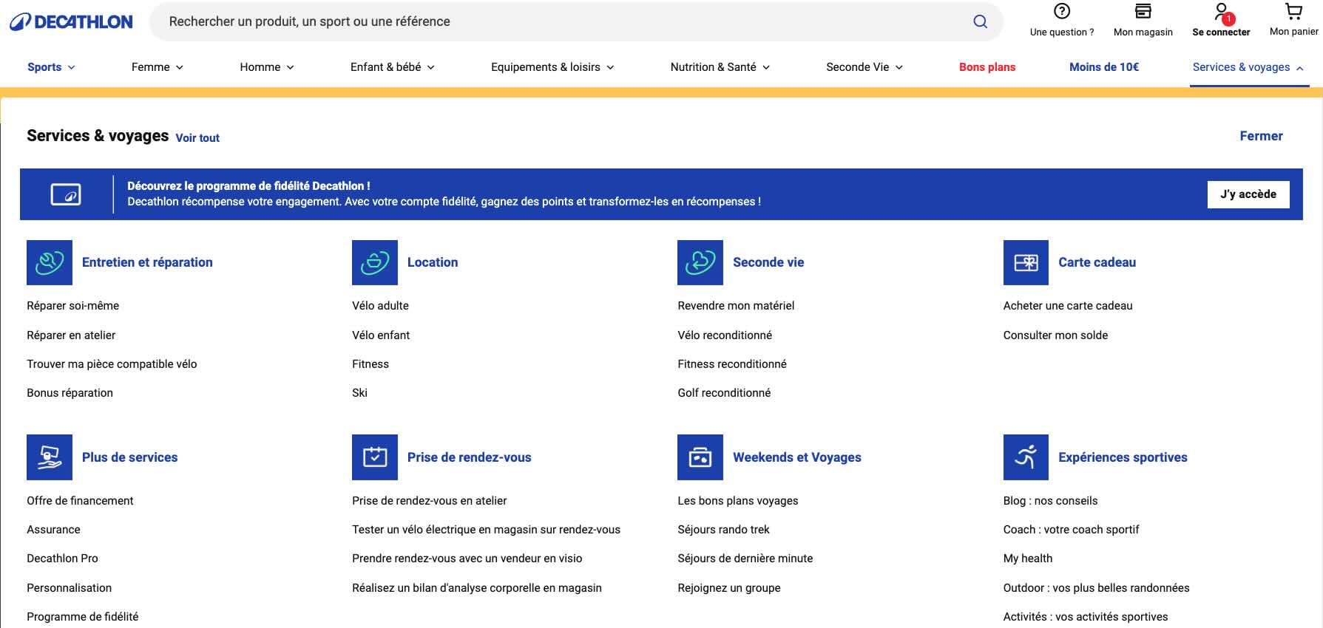Click the search magnifier icon
Image resolution: width=1323 pixels, height=628 pixels.
click(980, 21)
